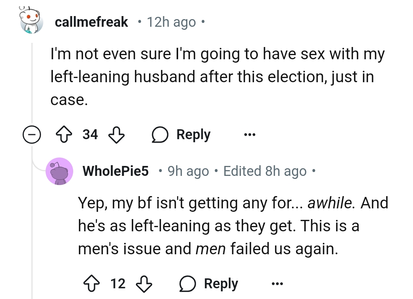Viewport: 413px width, 299px height.
Task: Click the 9h ago timestamp
Action: [188, 171]
